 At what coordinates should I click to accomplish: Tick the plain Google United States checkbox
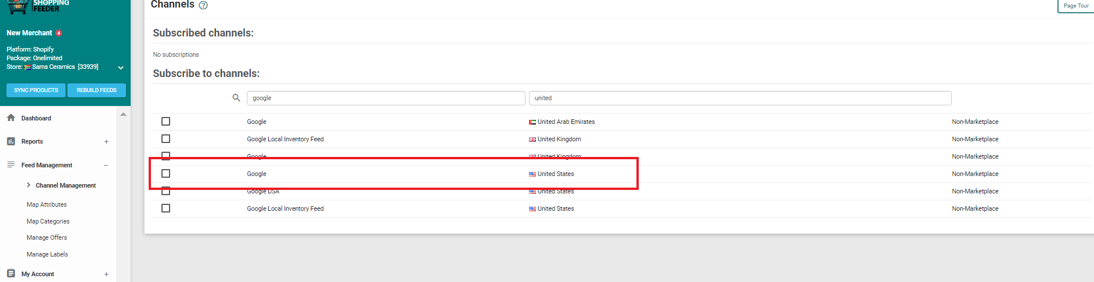click(x=165, y=174)
